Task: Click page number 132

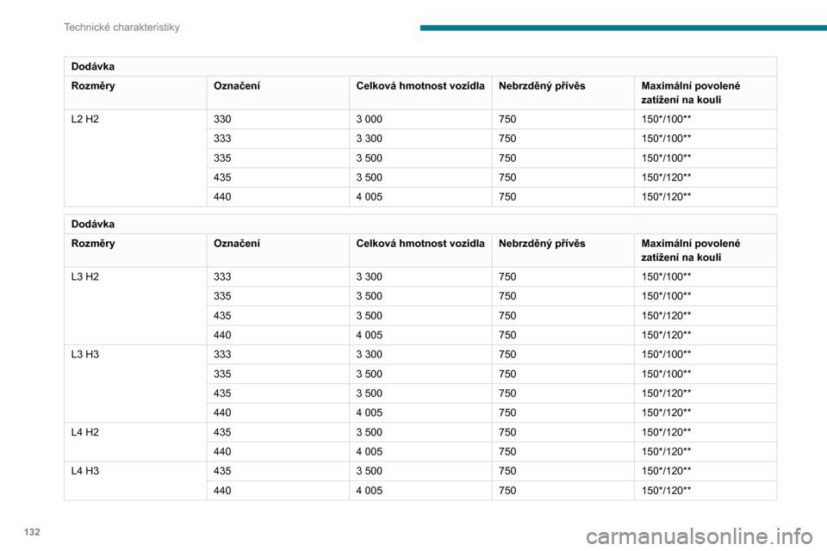Action: click(32, 532)
